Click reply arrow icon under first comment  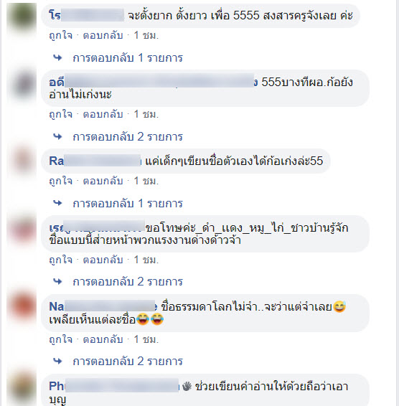tap(57, 57)
